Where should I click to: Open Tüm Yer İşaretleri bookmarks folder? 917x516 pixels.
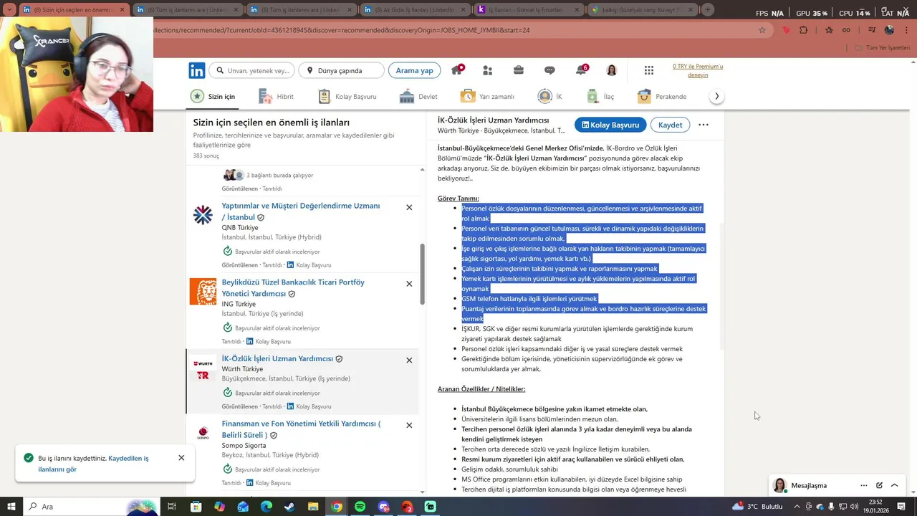click(883, 48)
